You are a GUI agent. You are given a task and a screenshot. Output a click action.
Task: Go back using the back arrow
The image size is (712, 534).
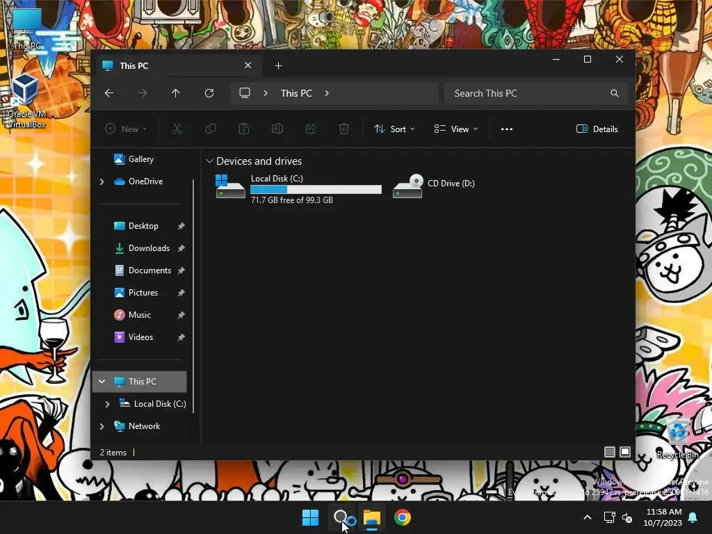(x=109, y=93)
